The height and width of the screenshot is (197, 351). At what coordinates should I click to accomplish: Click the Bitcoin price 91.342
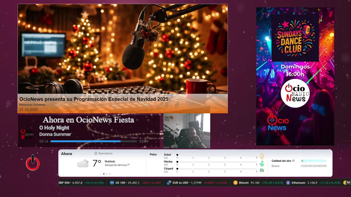(255, 183)
